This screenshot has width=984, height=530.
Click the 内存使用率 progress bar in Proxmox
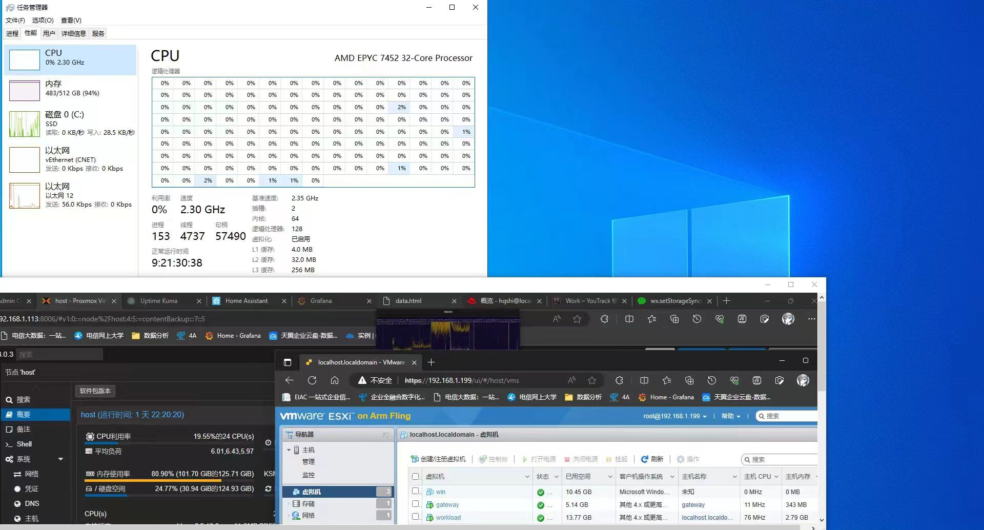click(170, 480)
